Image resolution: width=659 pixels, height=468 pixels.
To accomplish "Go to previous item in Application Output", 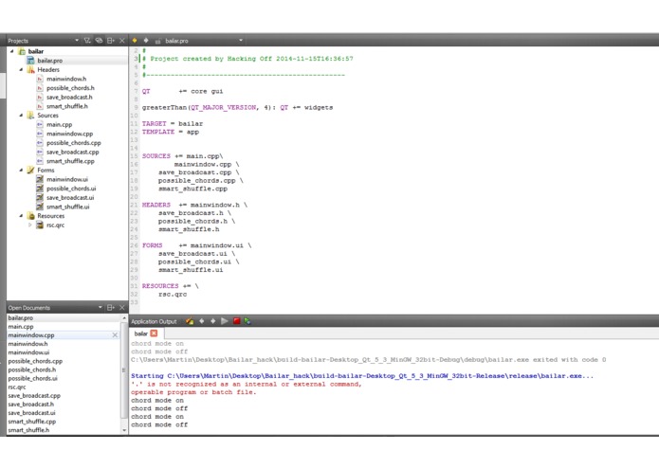I will pos(202,321).
